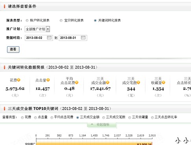Click the 12,457 clicks value

[43, 89]
